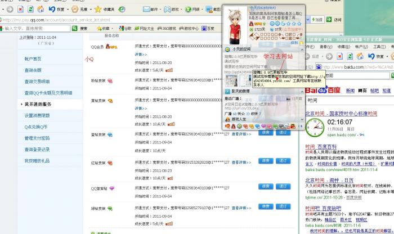The height and width of the screenshot is (234, 394).
Task: Open 工具(T) menu in Baidu browser window
Action: tap(379, 47)
